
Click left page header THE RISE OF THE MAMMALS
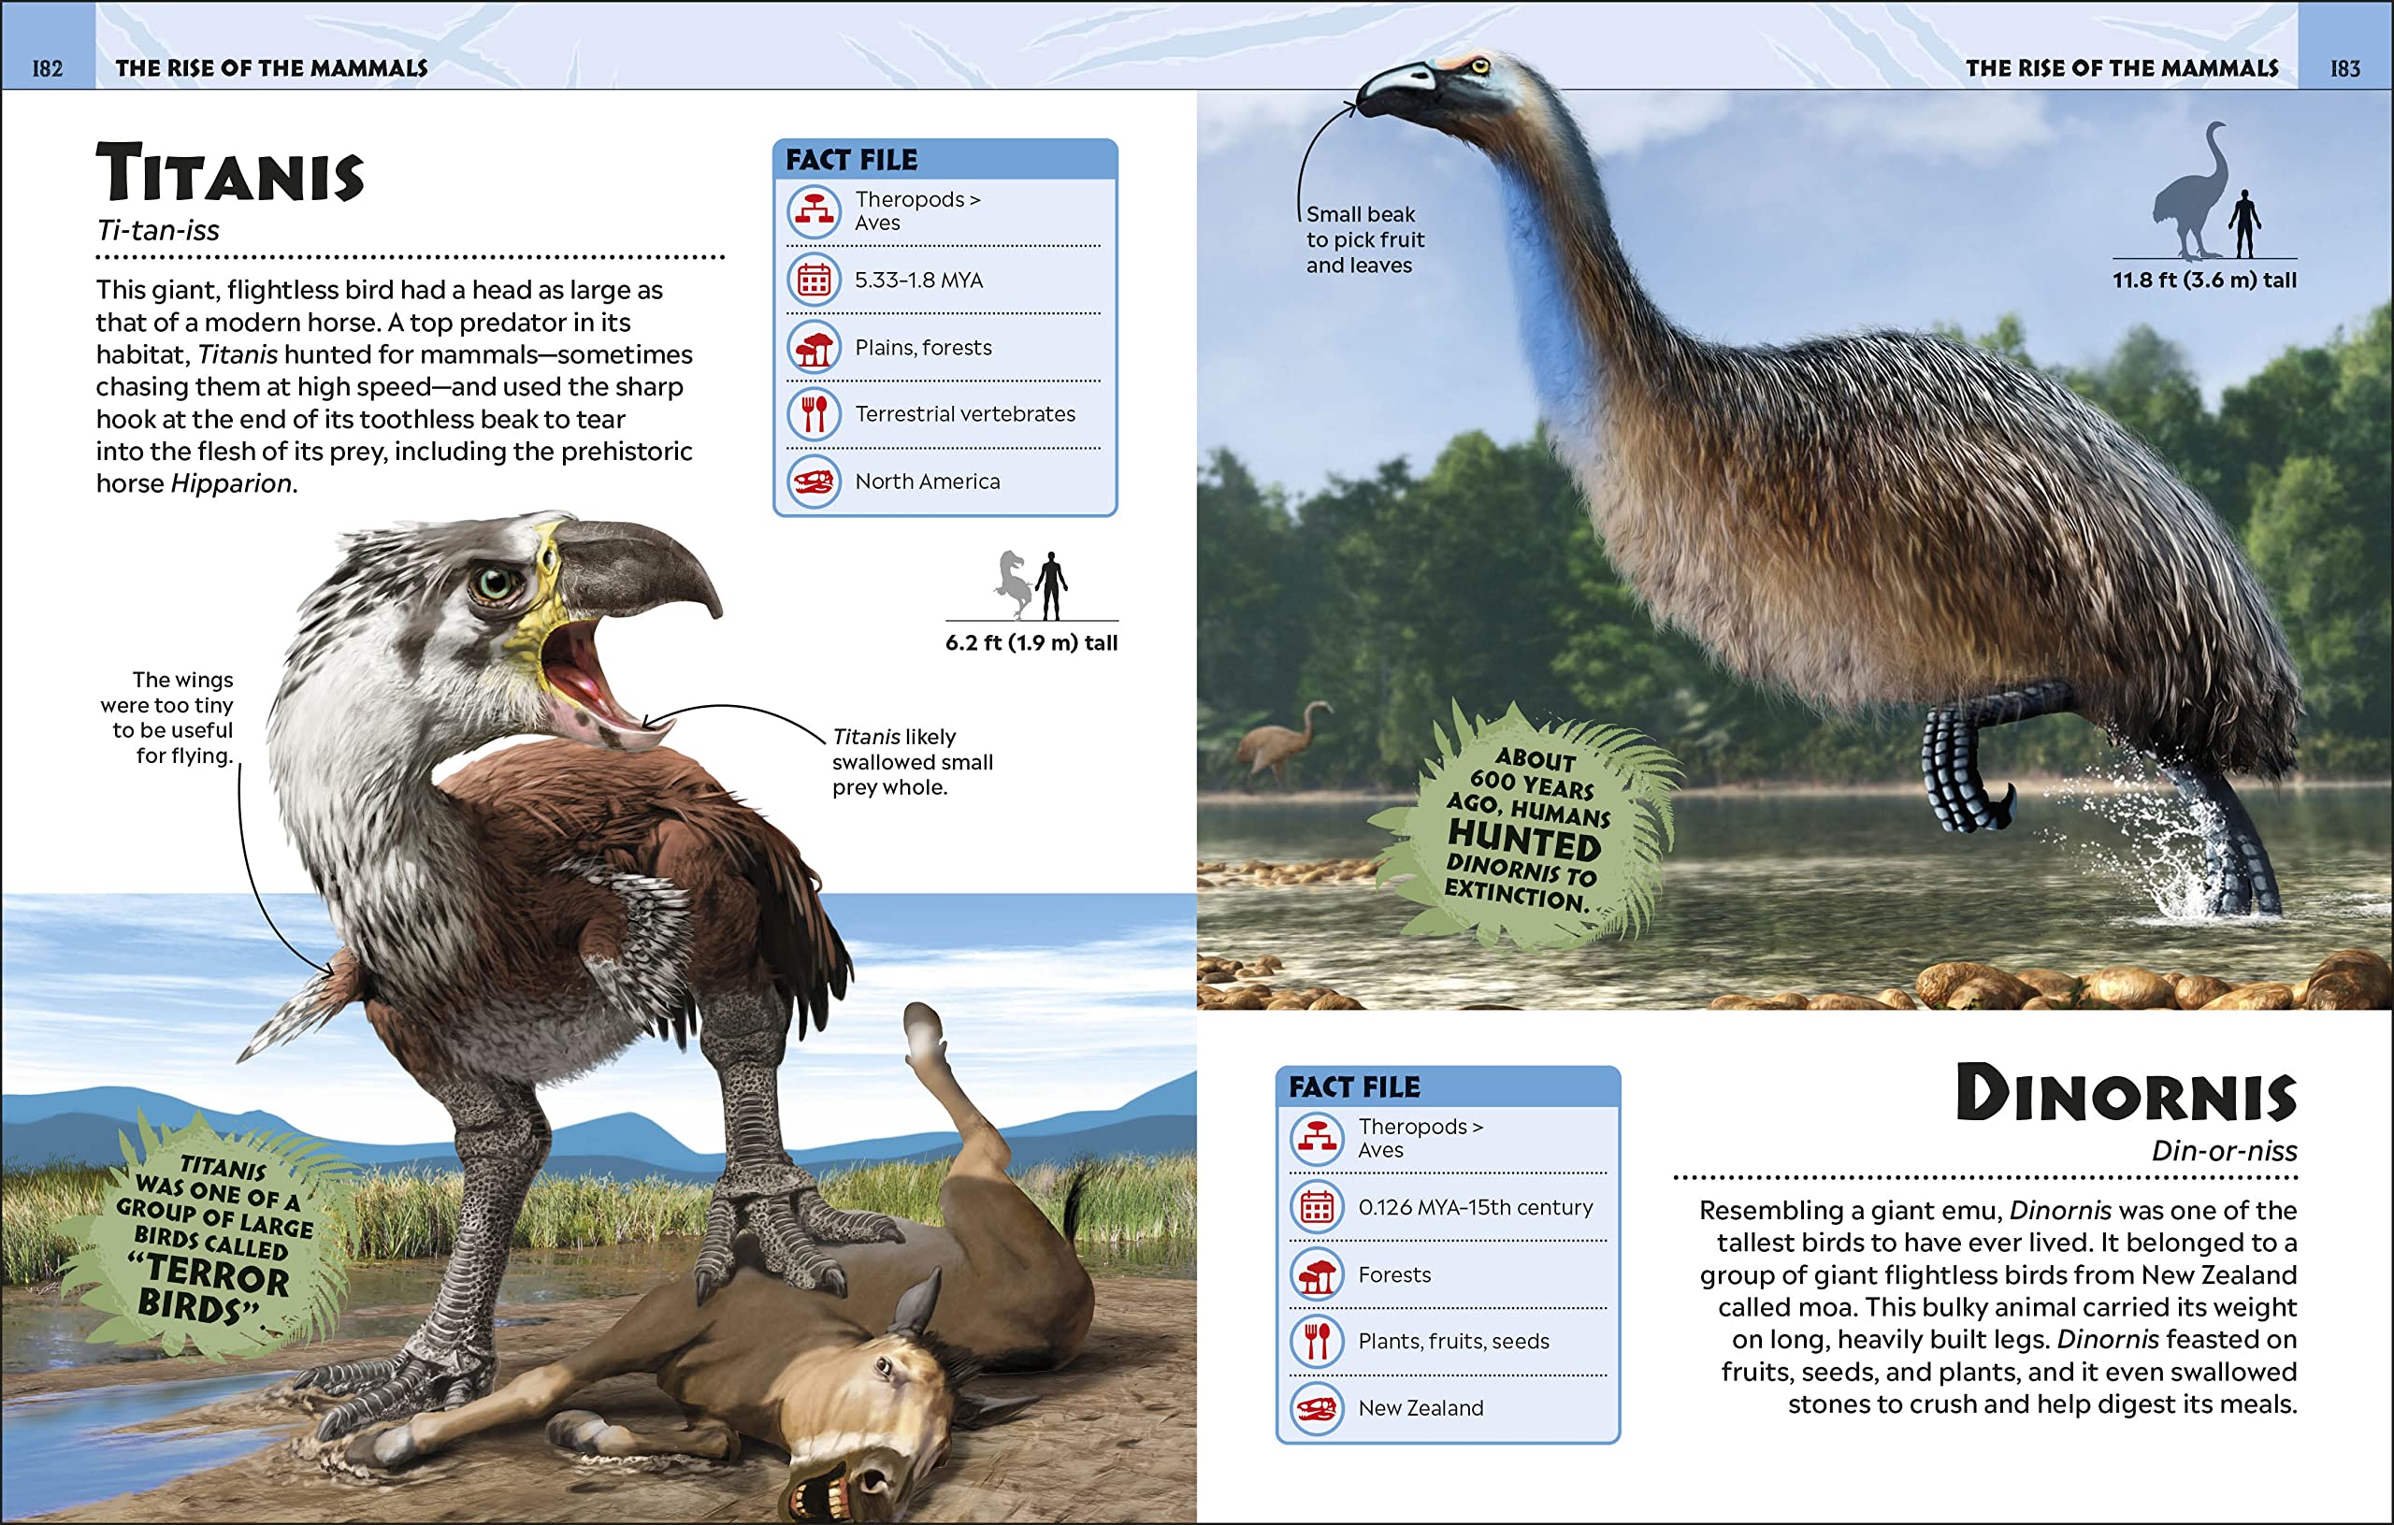pyautogui.click(x=271, y=68)
